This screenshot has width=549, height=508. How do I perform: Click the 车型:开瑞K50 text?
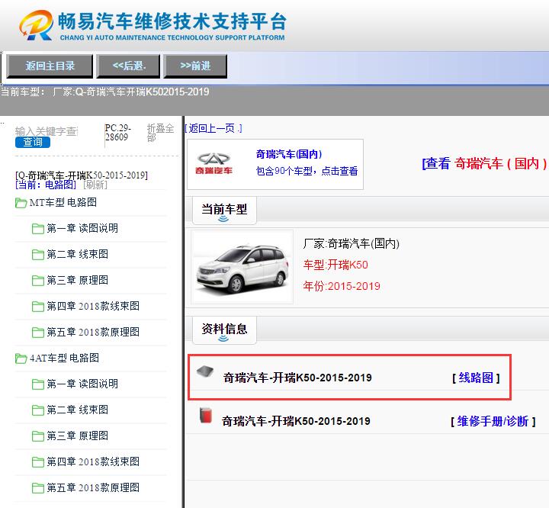pyautogui.click(x=335, y=265)
